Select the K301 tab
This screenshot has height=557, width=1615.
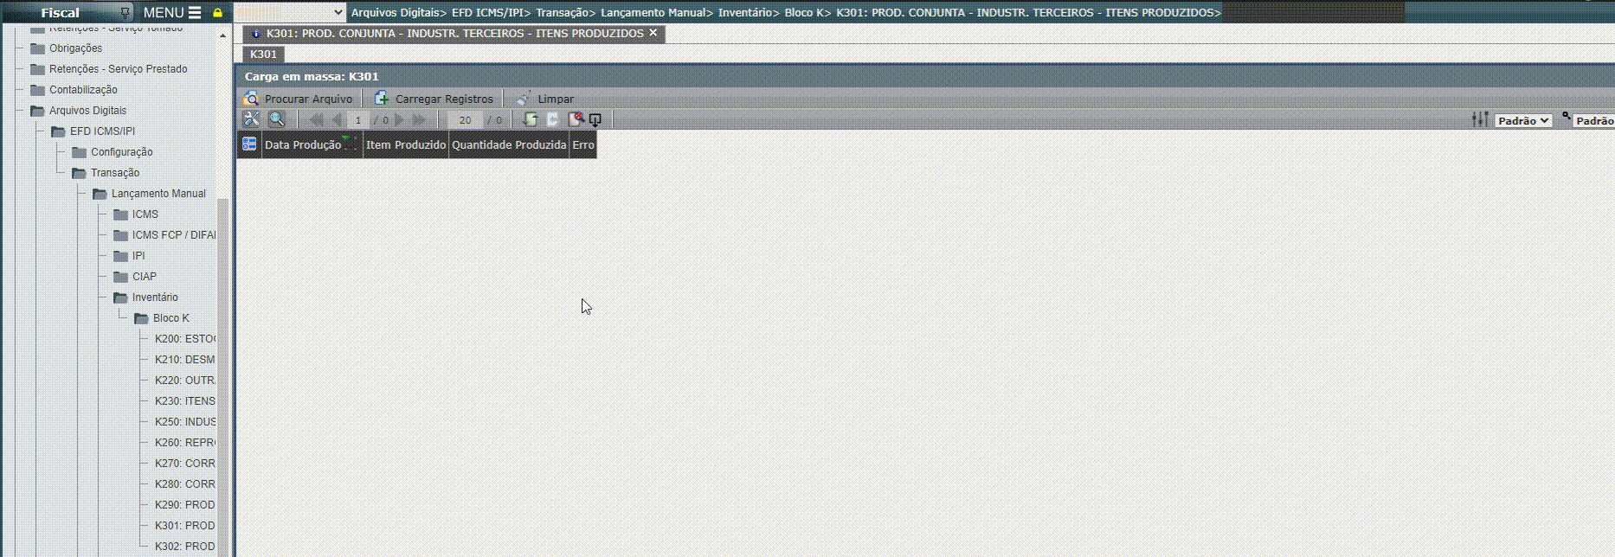[263, 54]
